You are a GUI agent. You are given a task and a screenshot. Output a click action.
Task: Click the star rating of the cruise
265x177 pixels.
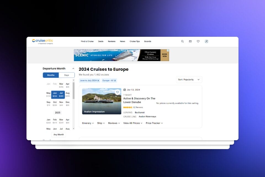(128, 107)
